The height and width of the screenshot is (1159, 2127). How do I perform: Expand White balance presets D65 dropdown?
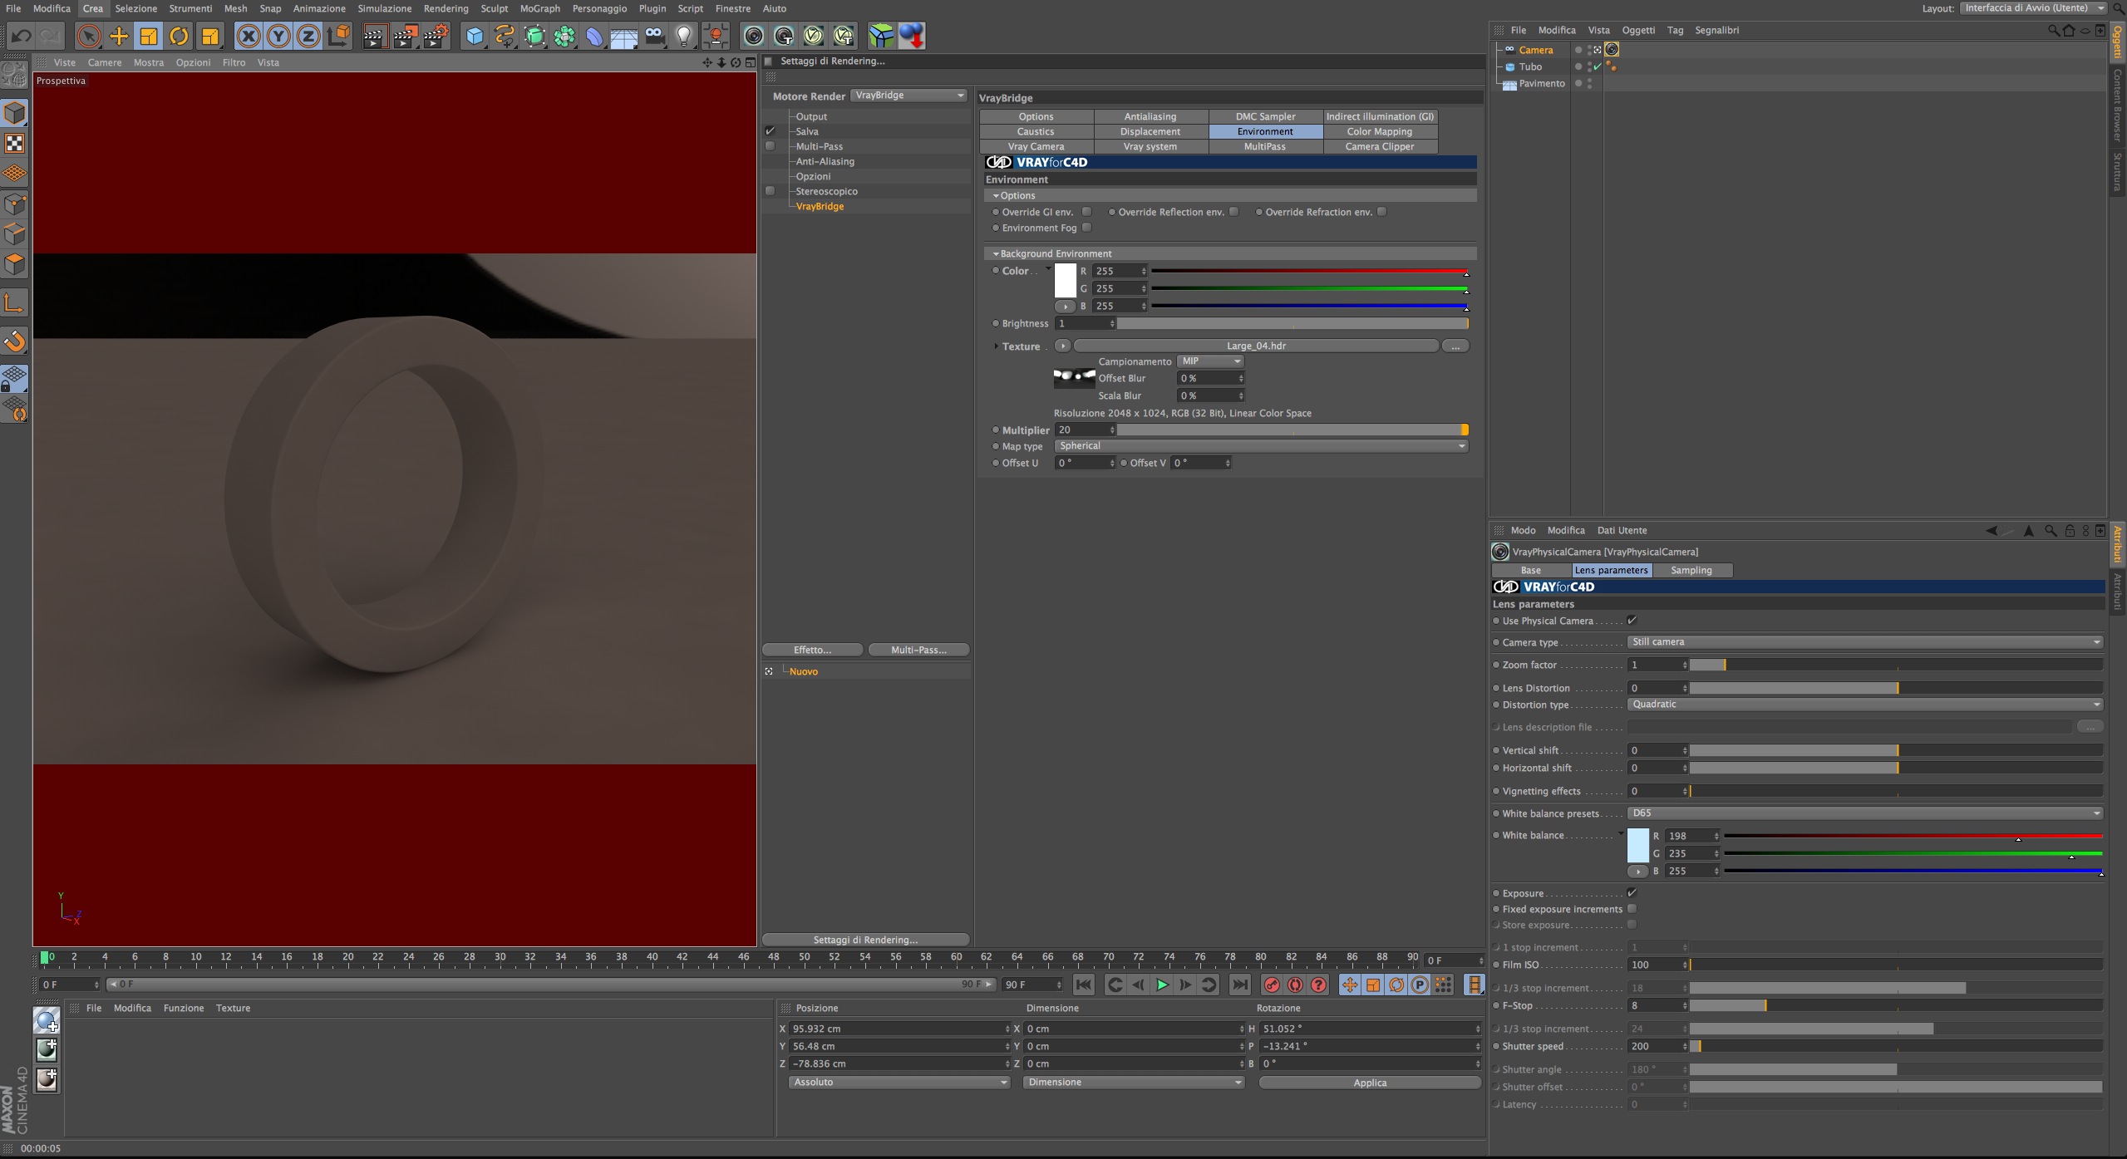(1864, 813)
